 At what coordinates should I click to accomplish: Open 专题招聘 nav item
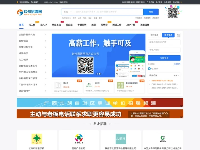click(x=82, y=25)
